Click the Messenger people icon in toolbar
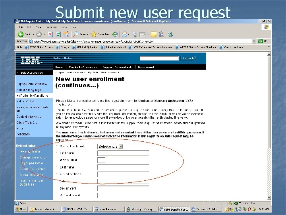 170,34
